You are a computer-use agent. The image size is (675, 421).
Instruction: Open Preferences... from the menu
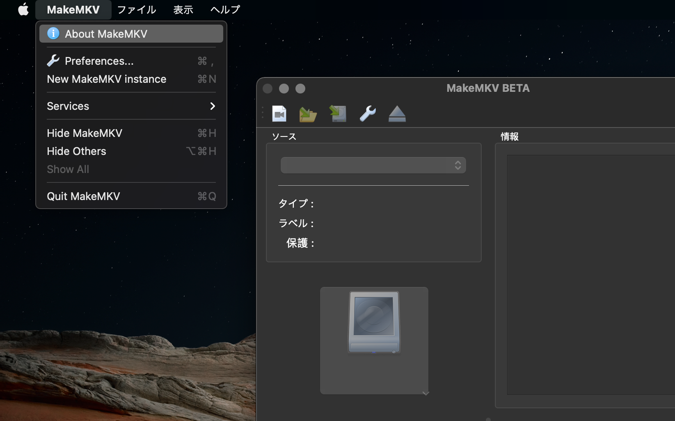pyautogui.click(x=131, y=61)
